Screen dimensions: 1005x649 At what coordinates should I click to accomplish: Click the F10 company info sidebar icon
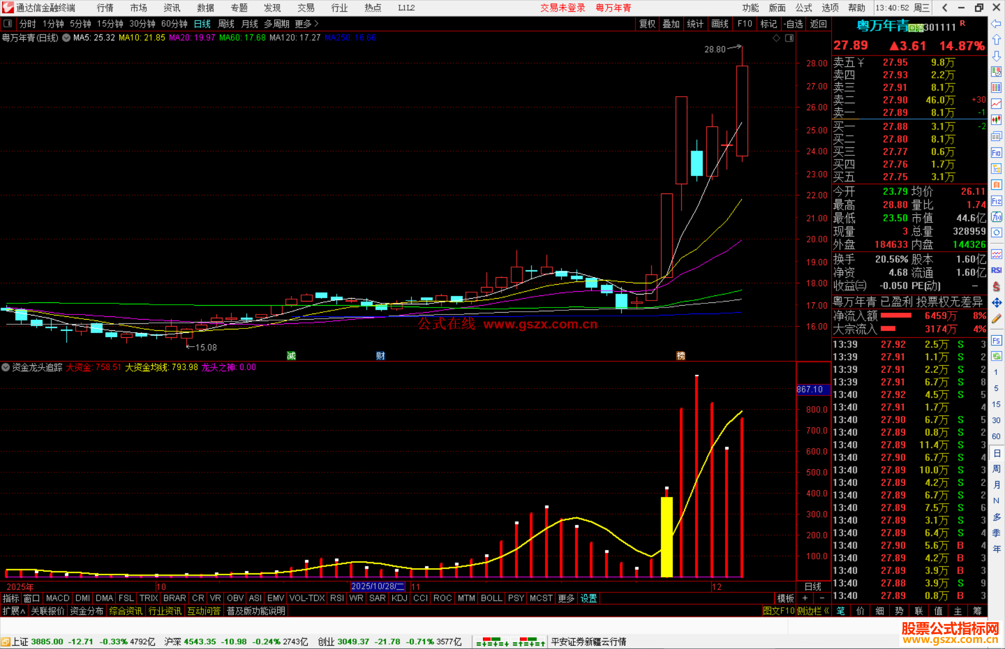(996, 153)
